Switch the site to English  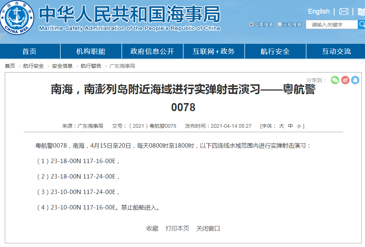[318, 11]
